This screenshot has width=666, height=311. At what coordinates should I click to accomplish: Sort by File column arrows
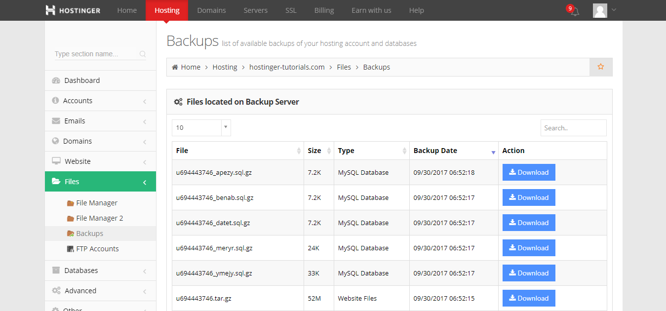click(x=299, y=151)
